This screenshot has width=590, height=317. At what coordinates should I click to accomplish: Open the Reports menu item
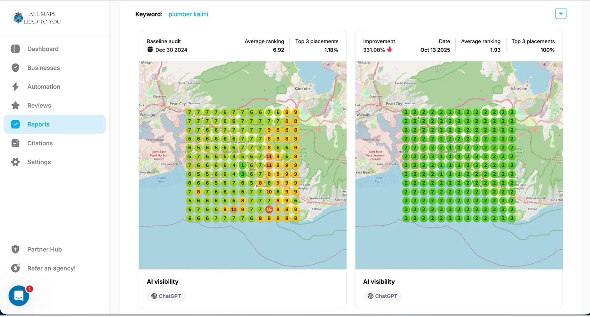click(38, 125)
